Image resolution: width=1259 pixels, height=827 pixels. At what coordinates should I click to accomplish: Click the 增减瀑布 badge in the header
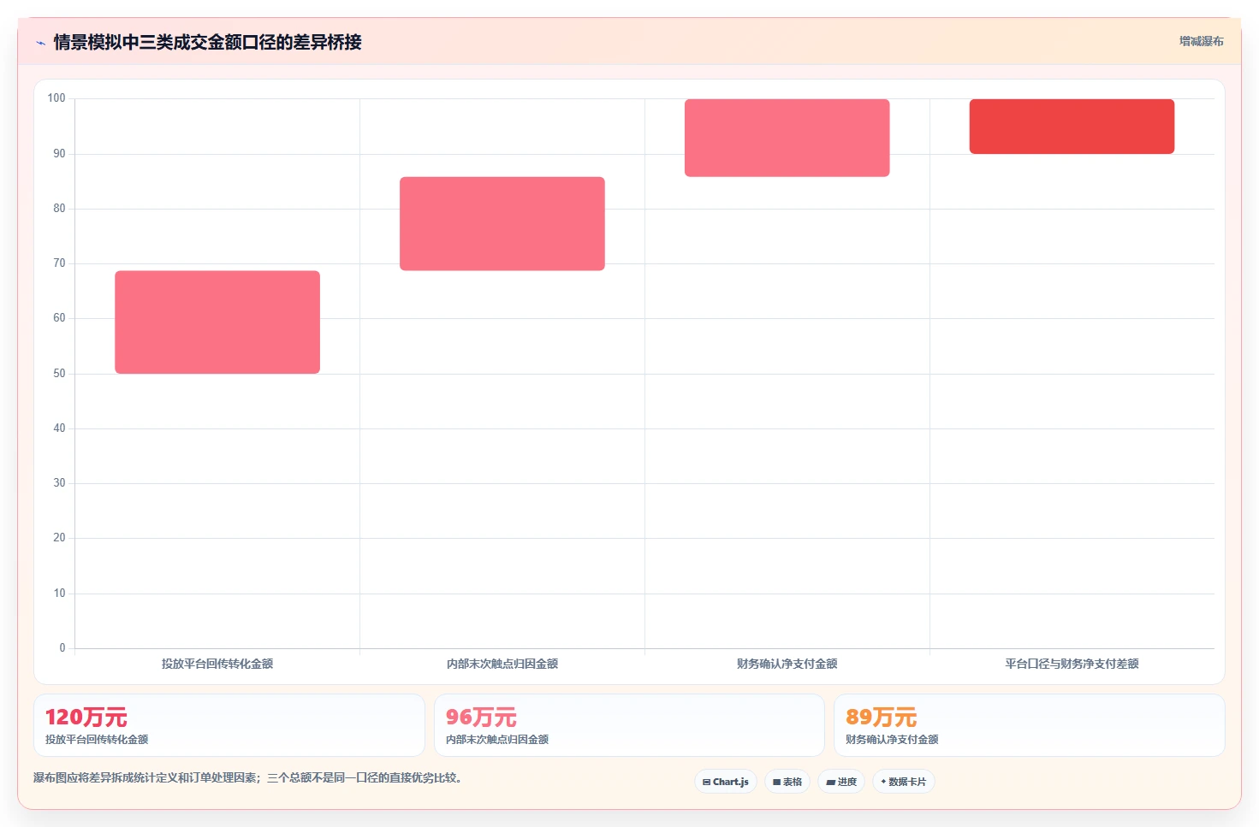(1201, 41)
